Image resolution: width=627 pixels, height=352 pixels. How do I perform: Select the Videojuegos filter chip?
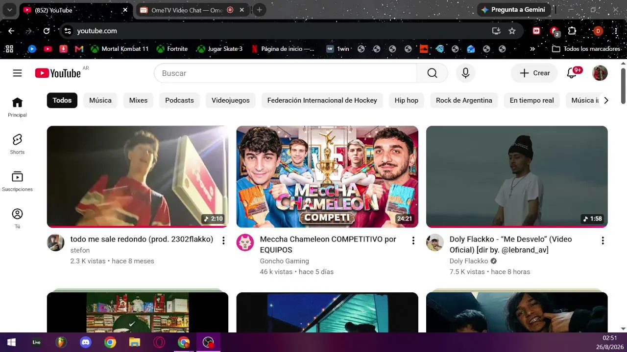tap(231, 100)
